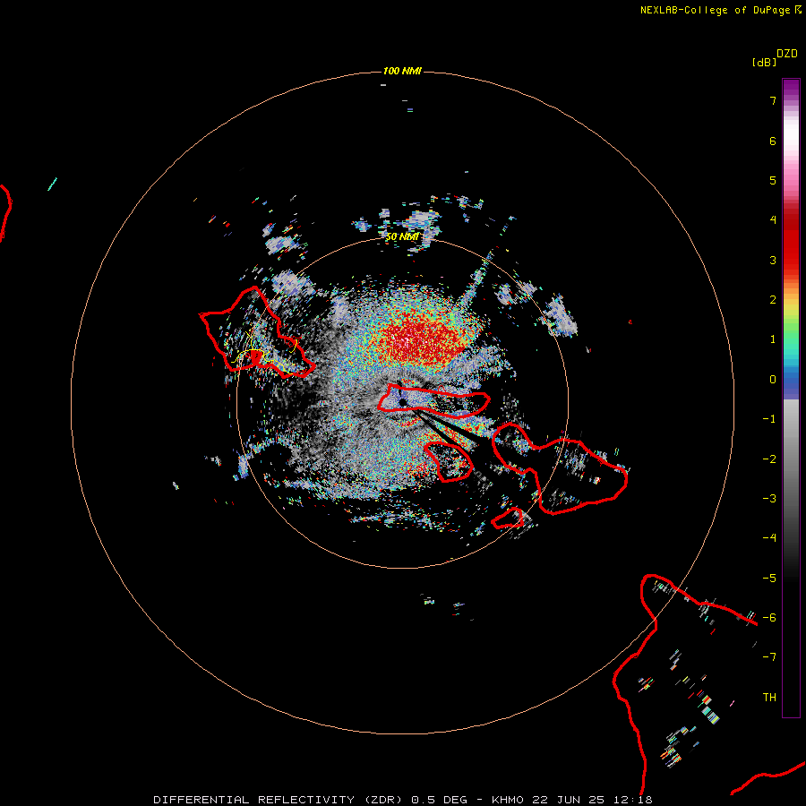Viewport: 806px width, 806px height.
Task: Click the 100 NMI range ring label
Action: coord(402,71)
